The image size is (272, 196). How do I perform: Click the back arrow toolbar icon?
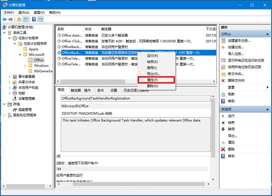5,20
